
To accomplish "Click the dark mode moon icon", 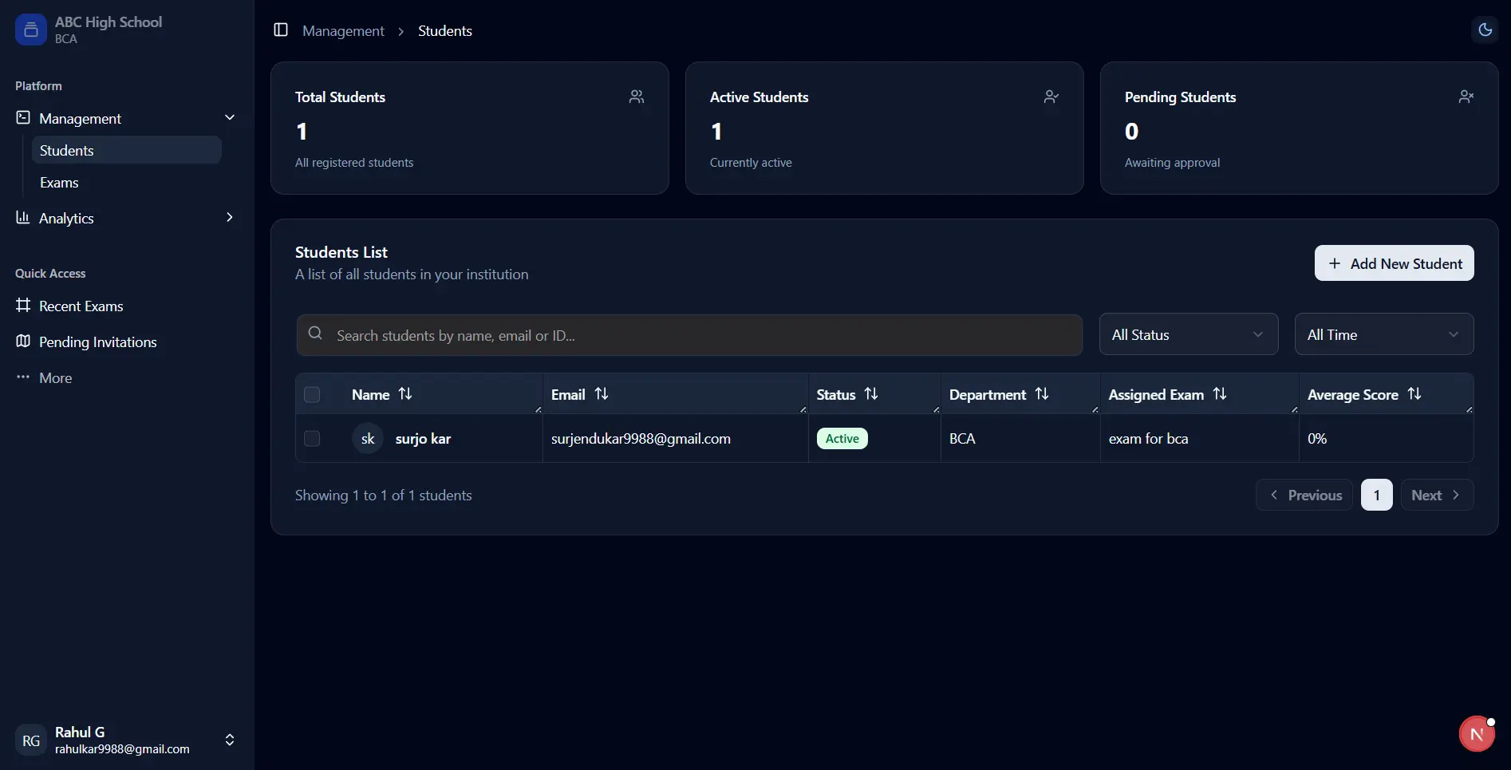I will point(1485,30).
